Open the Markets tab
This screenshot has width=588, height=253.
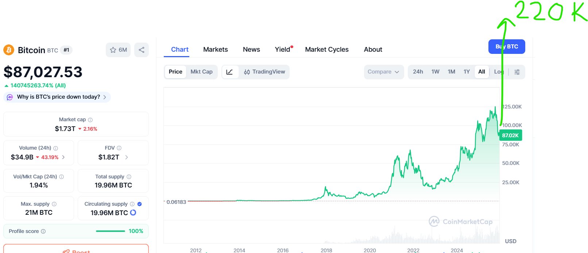coord(215,50)
